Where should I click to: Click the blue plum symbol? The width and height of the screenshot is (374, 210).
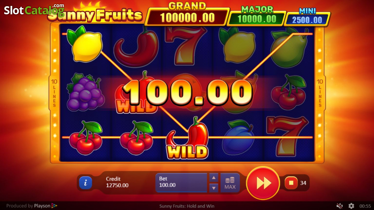coord(238,138)
